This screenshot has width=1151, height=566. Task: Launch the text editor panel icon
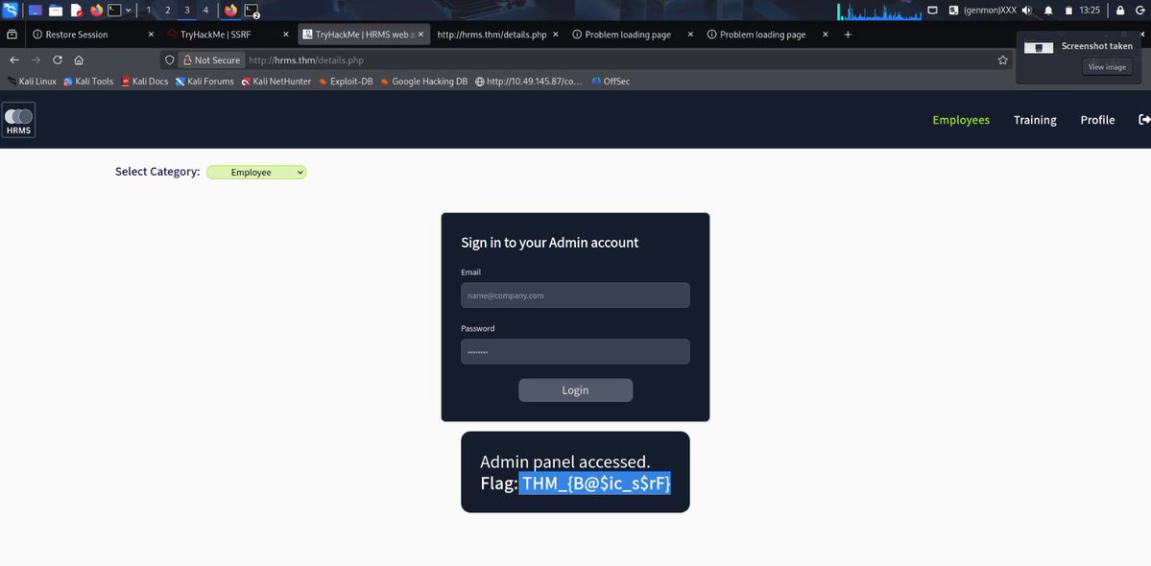[x=77, y=11]
